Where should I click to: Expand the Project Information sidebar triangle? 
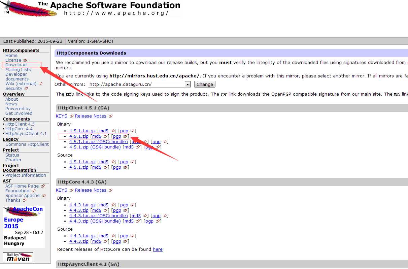click(3, 175)
